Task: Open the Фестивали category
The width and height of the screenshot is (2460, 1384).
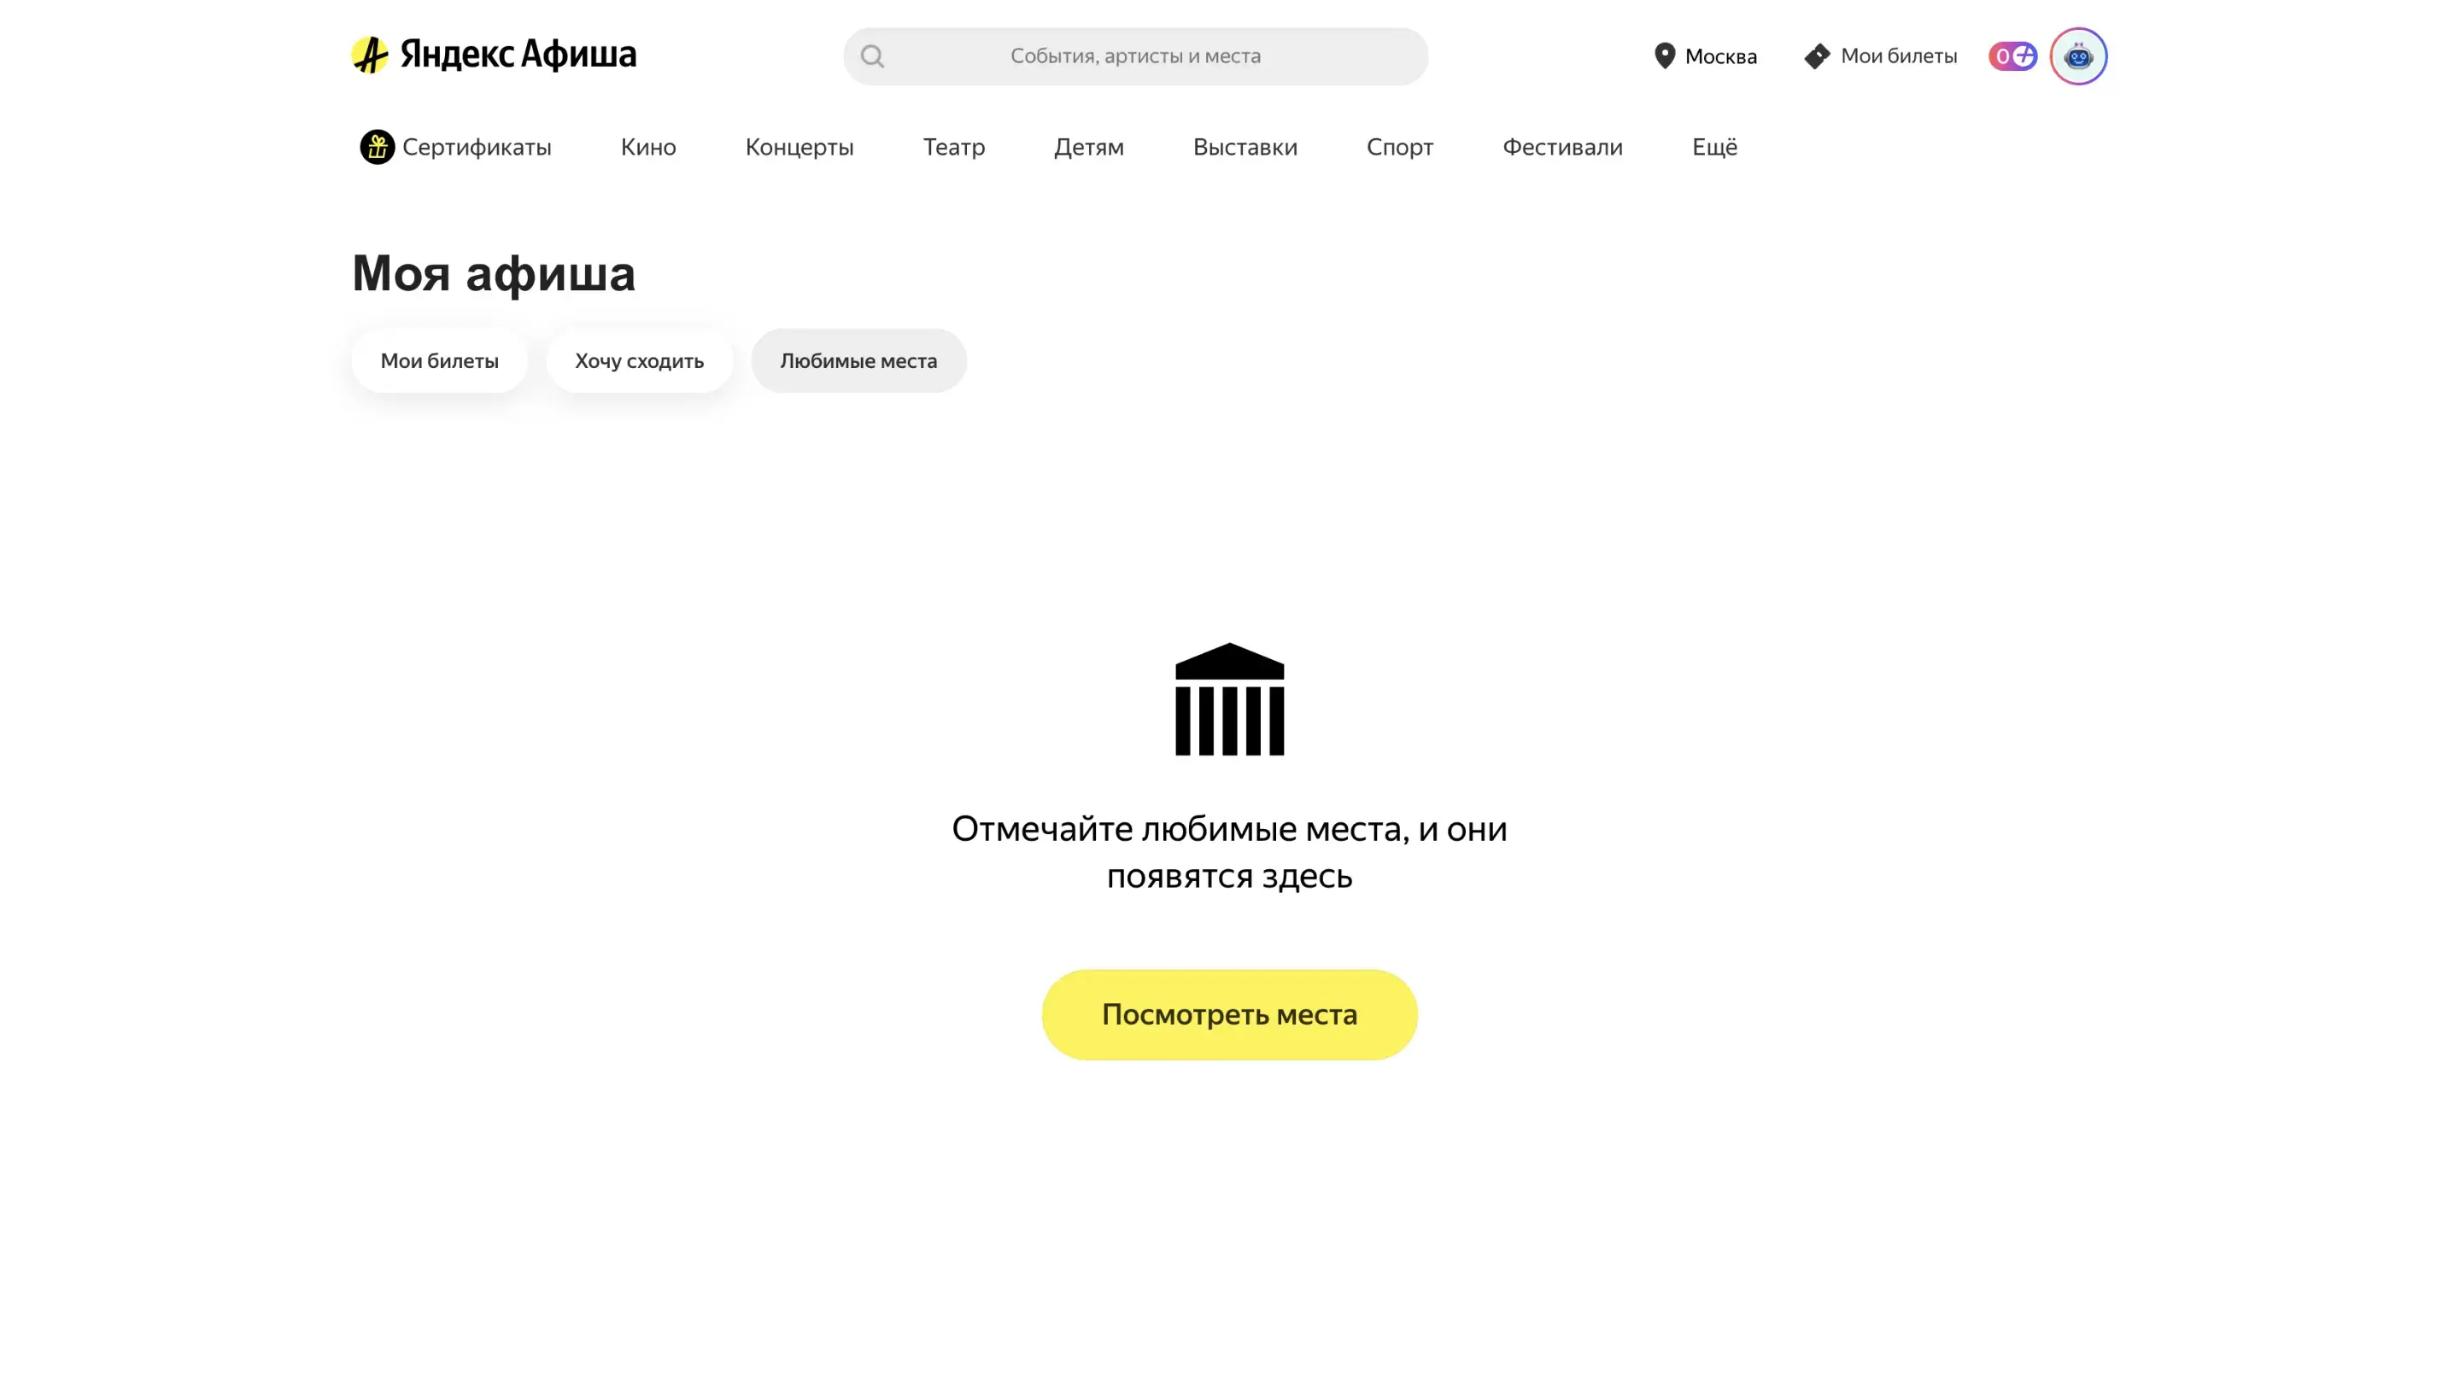Action: pos(1561,147)
